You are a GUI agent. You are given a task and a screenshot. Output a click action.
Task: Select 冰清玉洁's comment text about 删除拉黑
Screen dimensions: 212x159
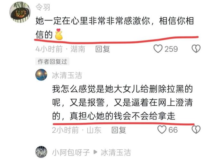[x=122, y=102]
